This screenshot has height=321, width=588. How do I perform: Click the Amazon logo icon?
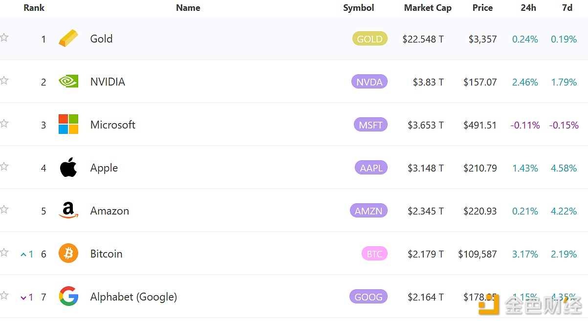68,211
